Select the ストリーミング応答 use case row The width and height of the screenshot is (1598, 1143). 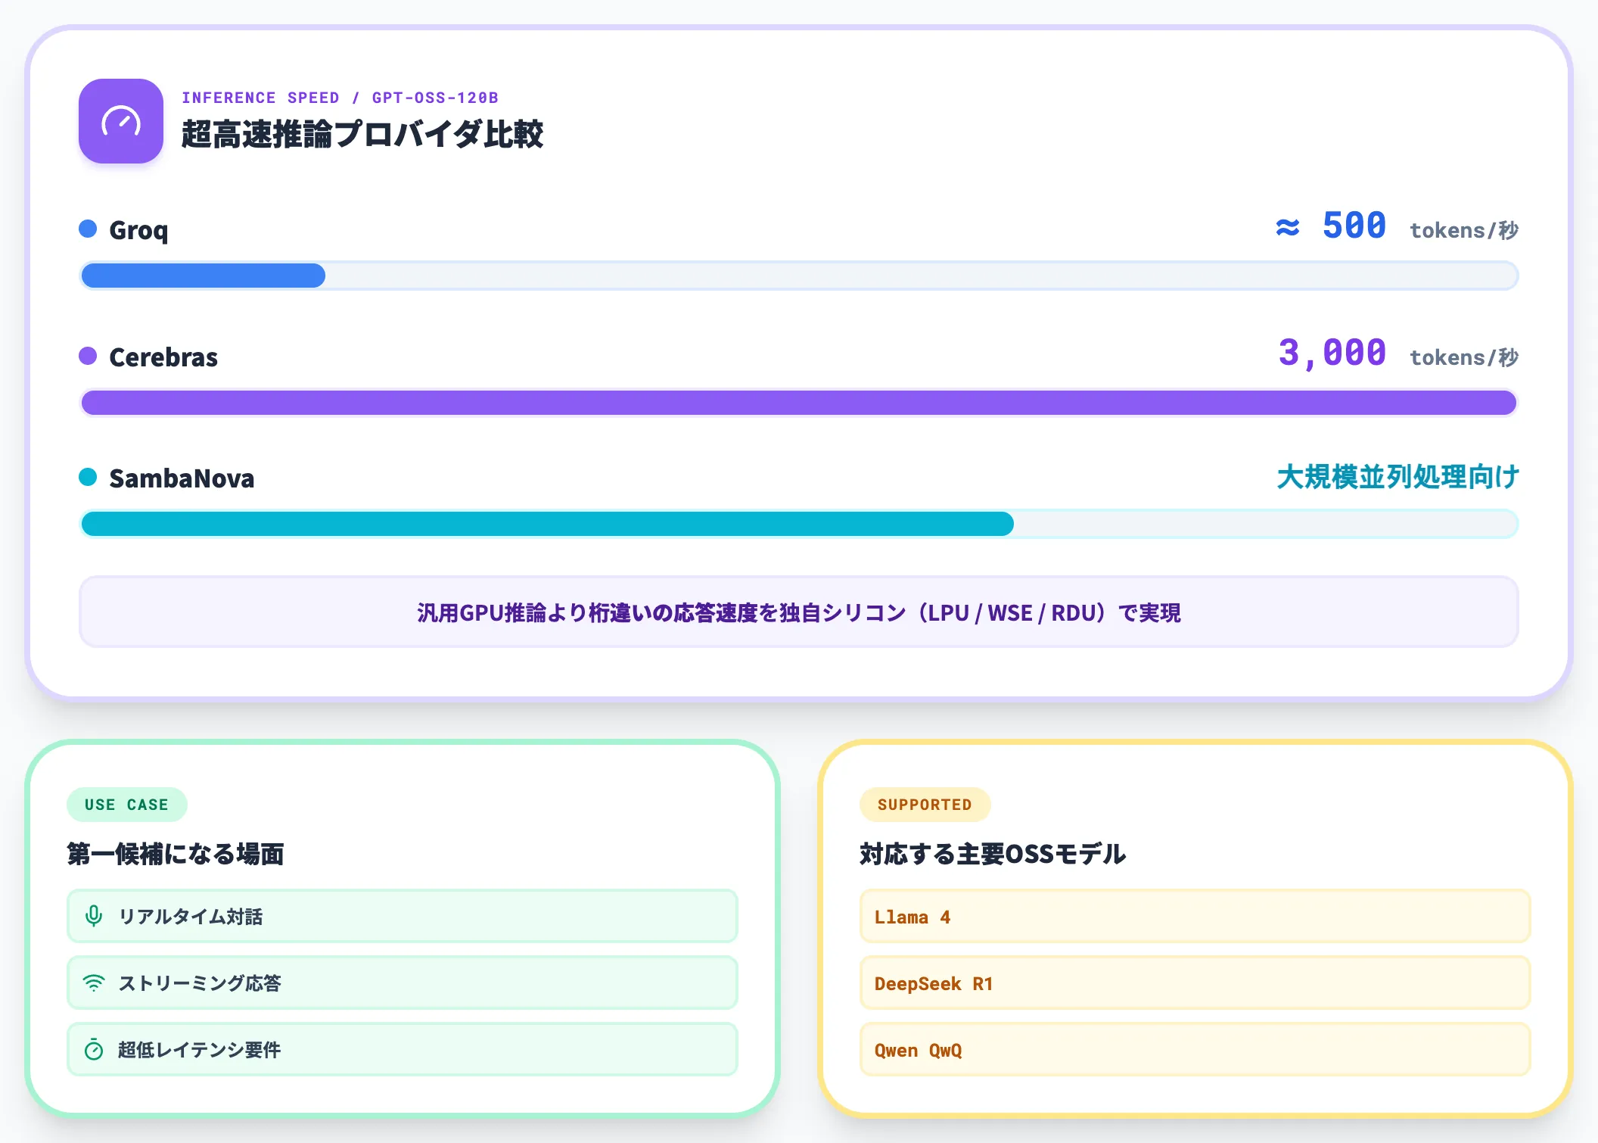[403, 983]
